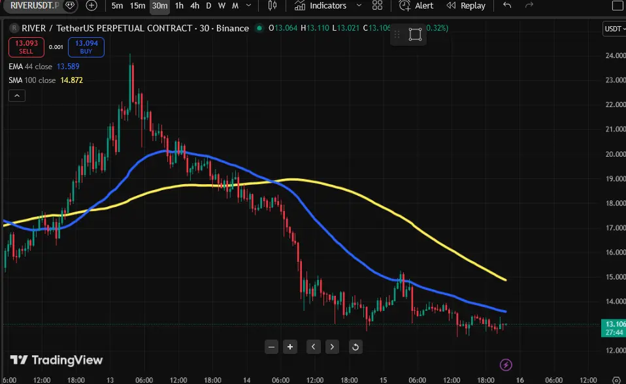Click the RIVER symbol logo icon
Viewport: 626px width, 384px height.
pyautogui.click(x=14, y=28)
